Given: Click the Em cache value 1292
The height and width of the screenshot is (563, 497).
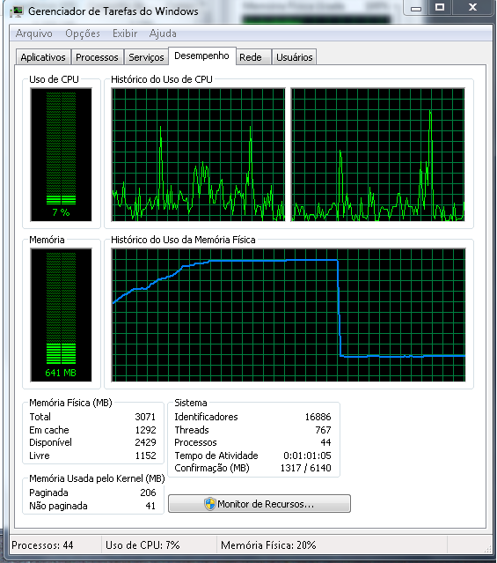Looking at the screenshot, I should pyautogui.click(x=145, y=430).
